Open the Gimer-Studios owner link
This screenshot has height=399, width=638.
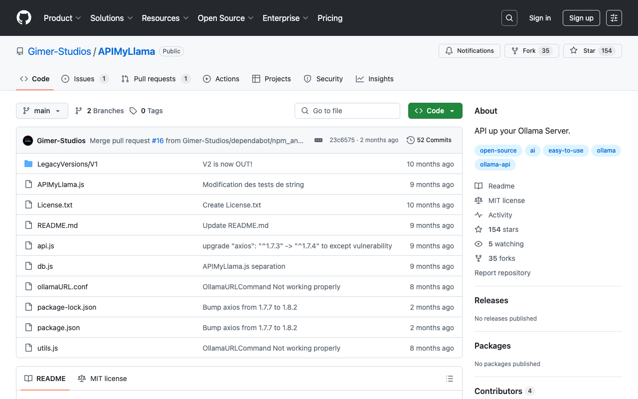click(59, 51)
